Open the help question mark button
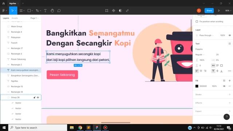The width and height of the screenshot is (233, 131). pyautogui.click(x=226, y=117)
